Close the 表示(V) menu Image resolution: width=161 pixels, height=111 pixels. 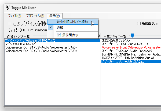[55, 16]
